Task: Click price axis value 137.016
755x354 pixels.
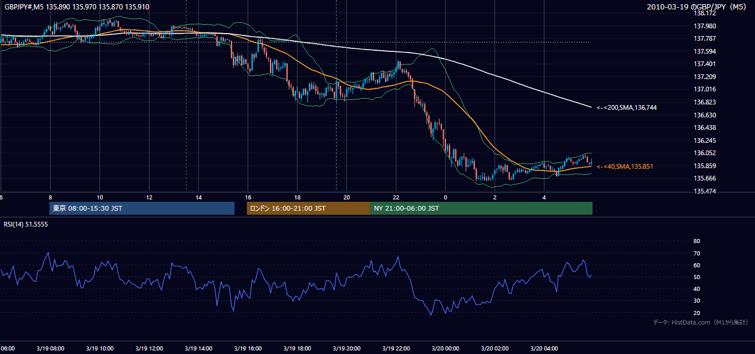Action: [x=705, y=89]
